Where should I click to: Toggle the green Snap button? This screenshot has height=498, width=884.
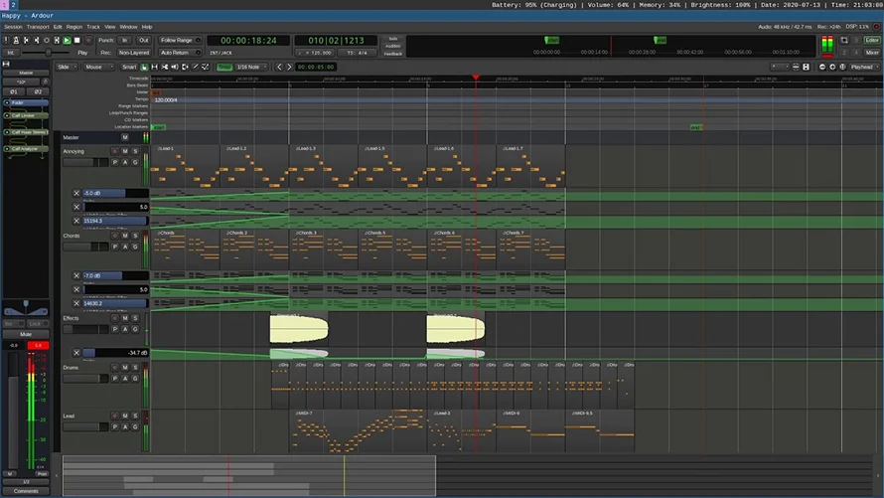click(224, 67)
